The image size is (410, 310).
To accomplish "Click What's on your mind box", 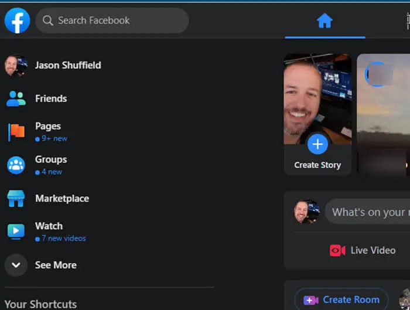I will click(368, 212).
